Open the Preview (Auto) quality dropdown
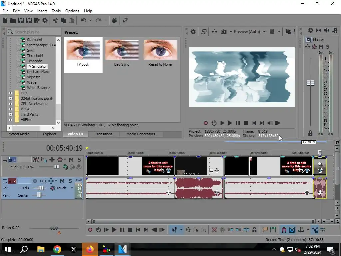 click(264, 32)
